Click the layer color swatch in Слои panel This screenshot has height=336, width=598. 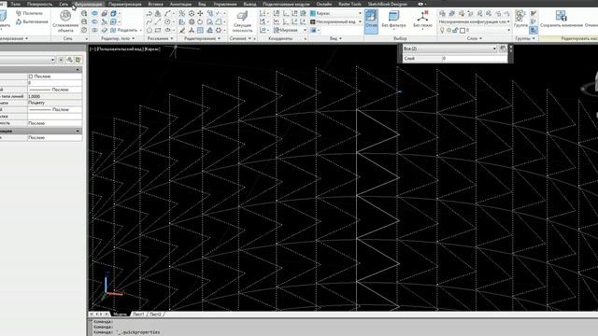pos(463,30)
